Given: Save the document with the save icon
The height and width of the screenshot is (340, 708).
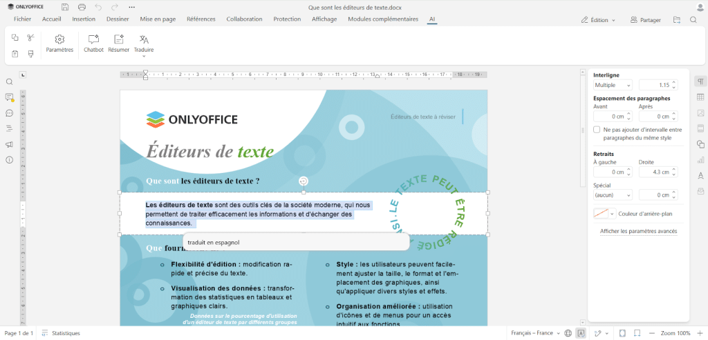Looking at the screenshot, I should (65, 7).
